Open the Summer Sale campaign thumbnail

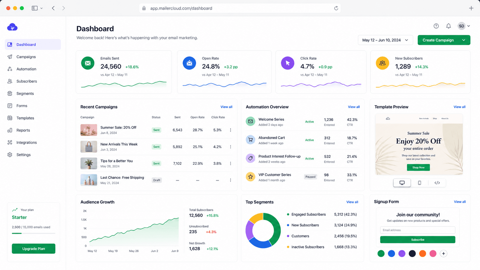click(89, 130)
